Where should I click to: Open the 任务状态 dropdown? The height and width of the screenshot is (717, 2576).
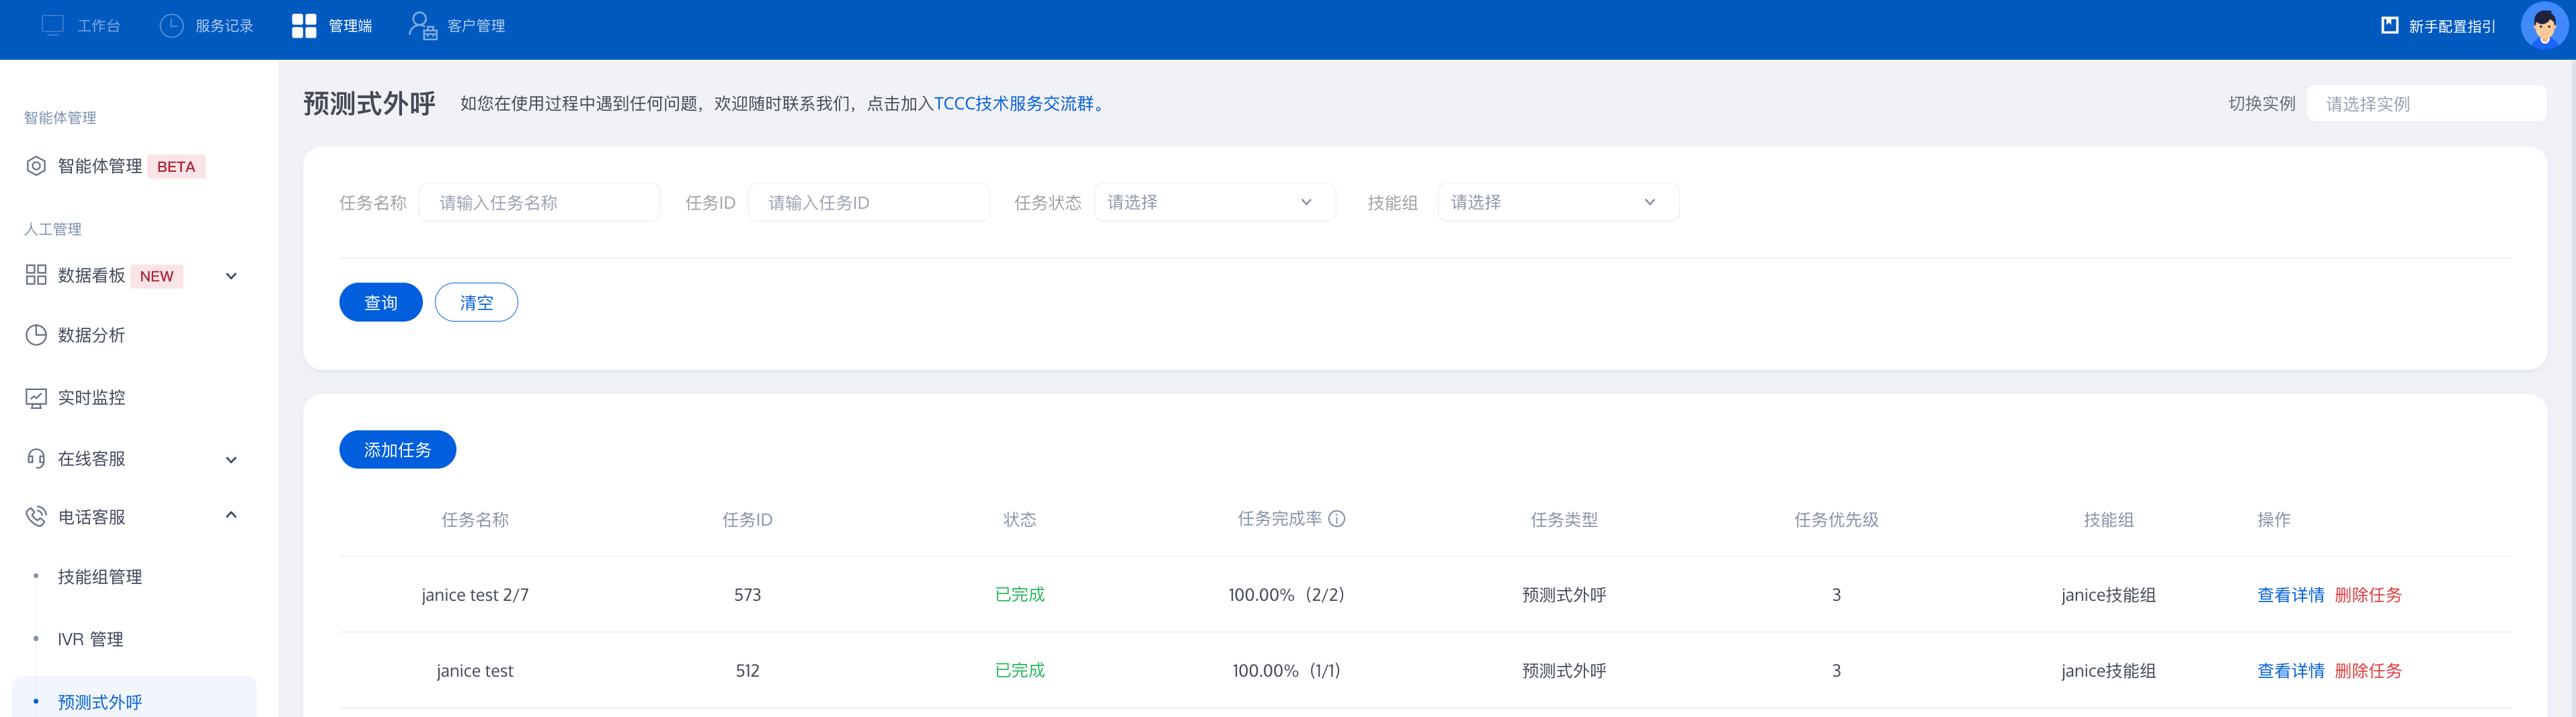1215,201
